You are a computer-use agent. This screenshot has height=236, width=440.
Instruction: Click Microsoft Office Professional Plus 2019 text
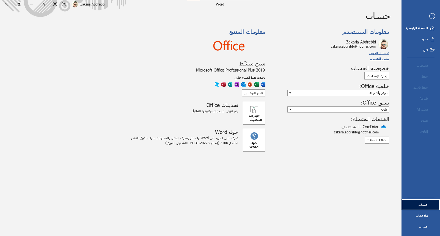pos(230,70)
